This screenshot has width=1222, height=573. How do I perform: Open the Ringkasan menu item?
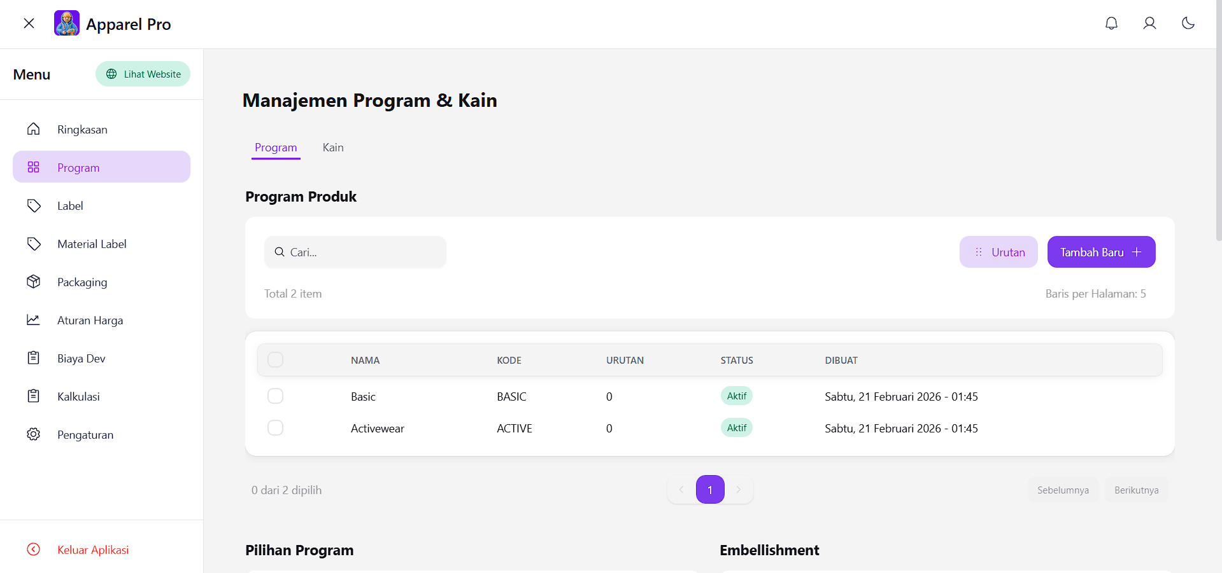click(101, 129)
